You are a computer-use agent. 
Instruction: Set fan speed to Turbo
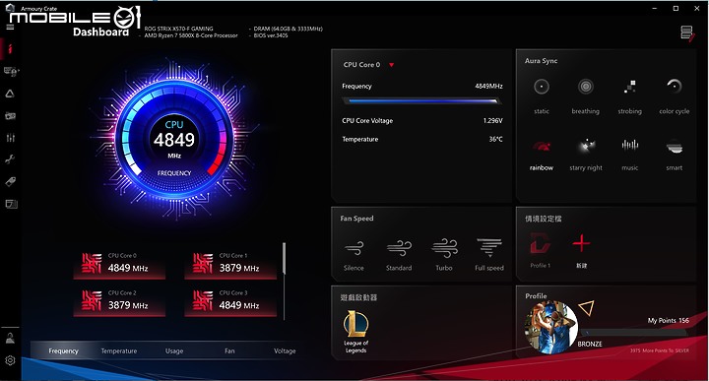pos(444,255)
